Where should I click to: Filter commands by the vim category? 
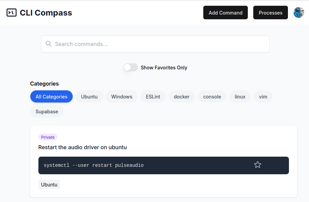[263, 96]
